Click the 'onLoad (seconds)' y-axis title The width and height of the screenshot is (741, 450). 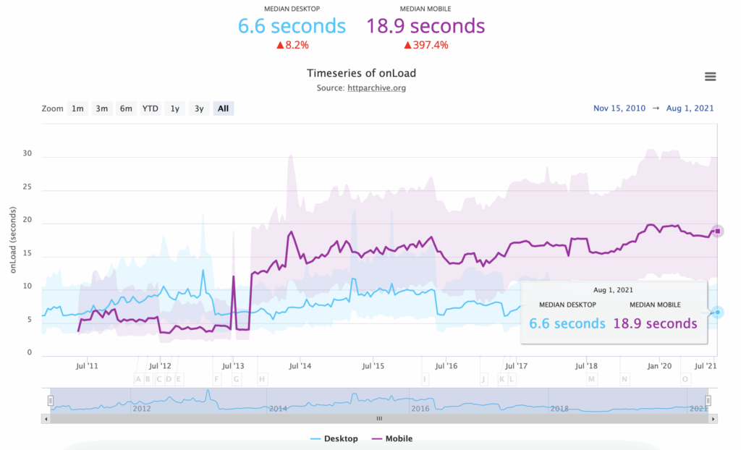[13, 239]
